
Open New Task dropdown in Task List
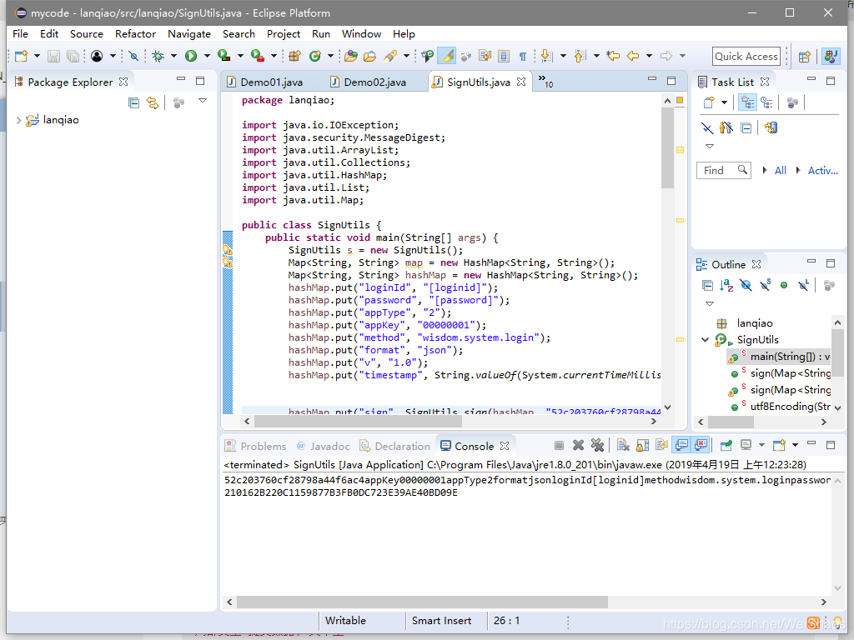click(725, 102)
